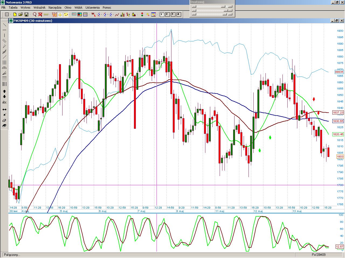345x258 pixels.
Task: Open the Ustawienia menu
Action: [x=92, y=8]
